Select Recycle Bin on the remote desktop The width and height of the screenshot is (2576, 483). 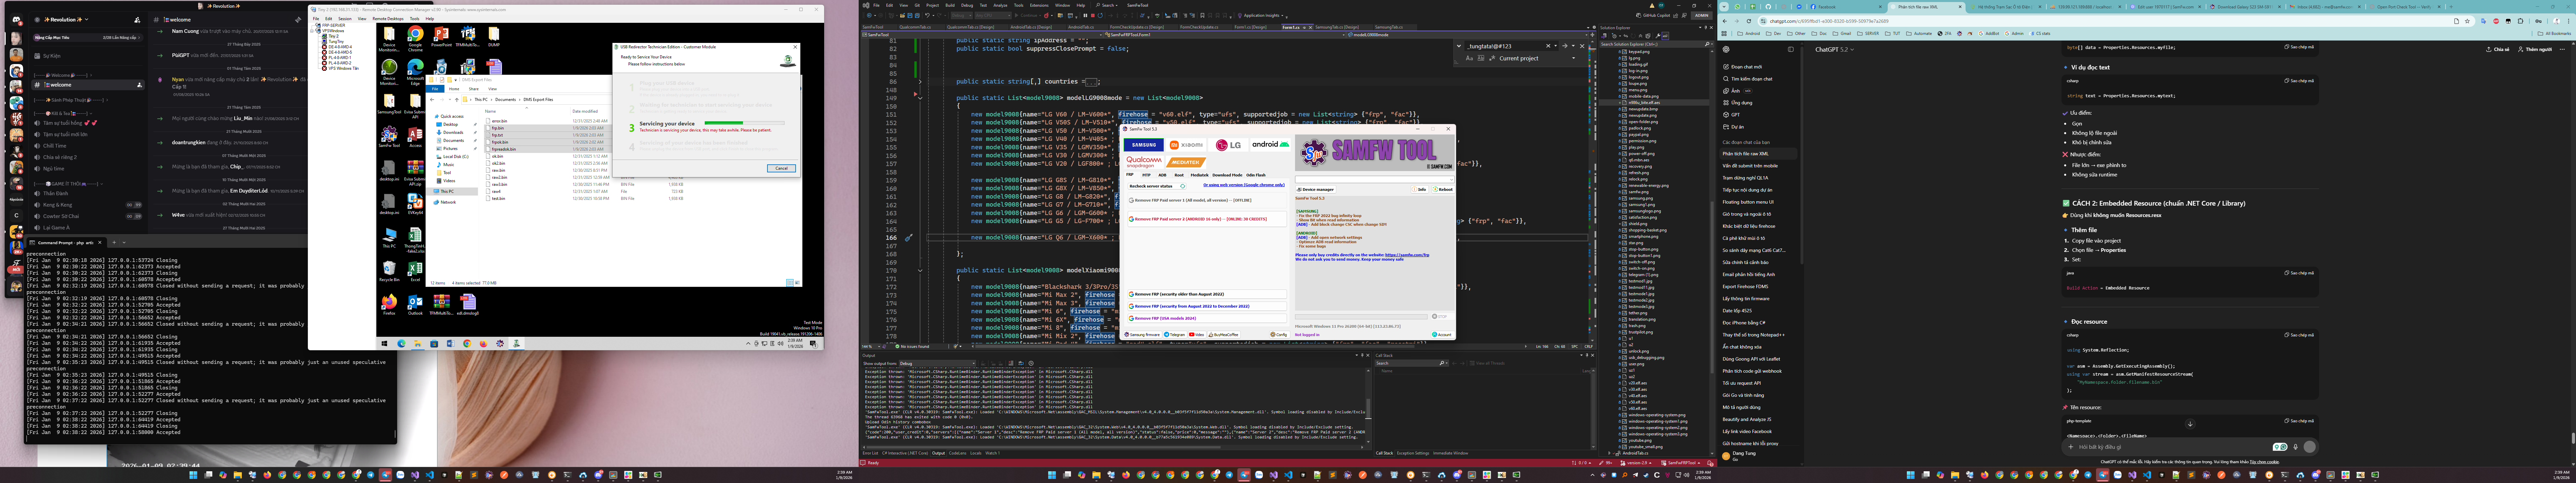[x=389, y=271]
